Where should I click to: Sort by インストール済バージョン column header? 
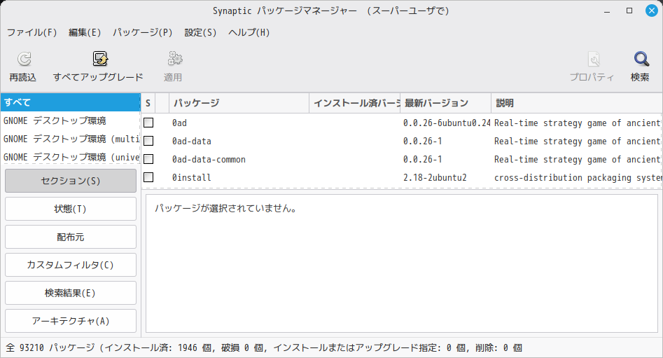[355, 103]
